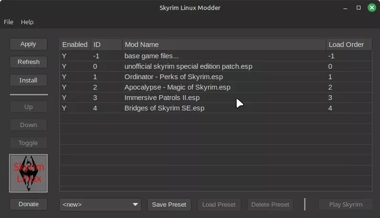Open the File menu
This screenshot has height=218, width=380.
pos(9,22)
